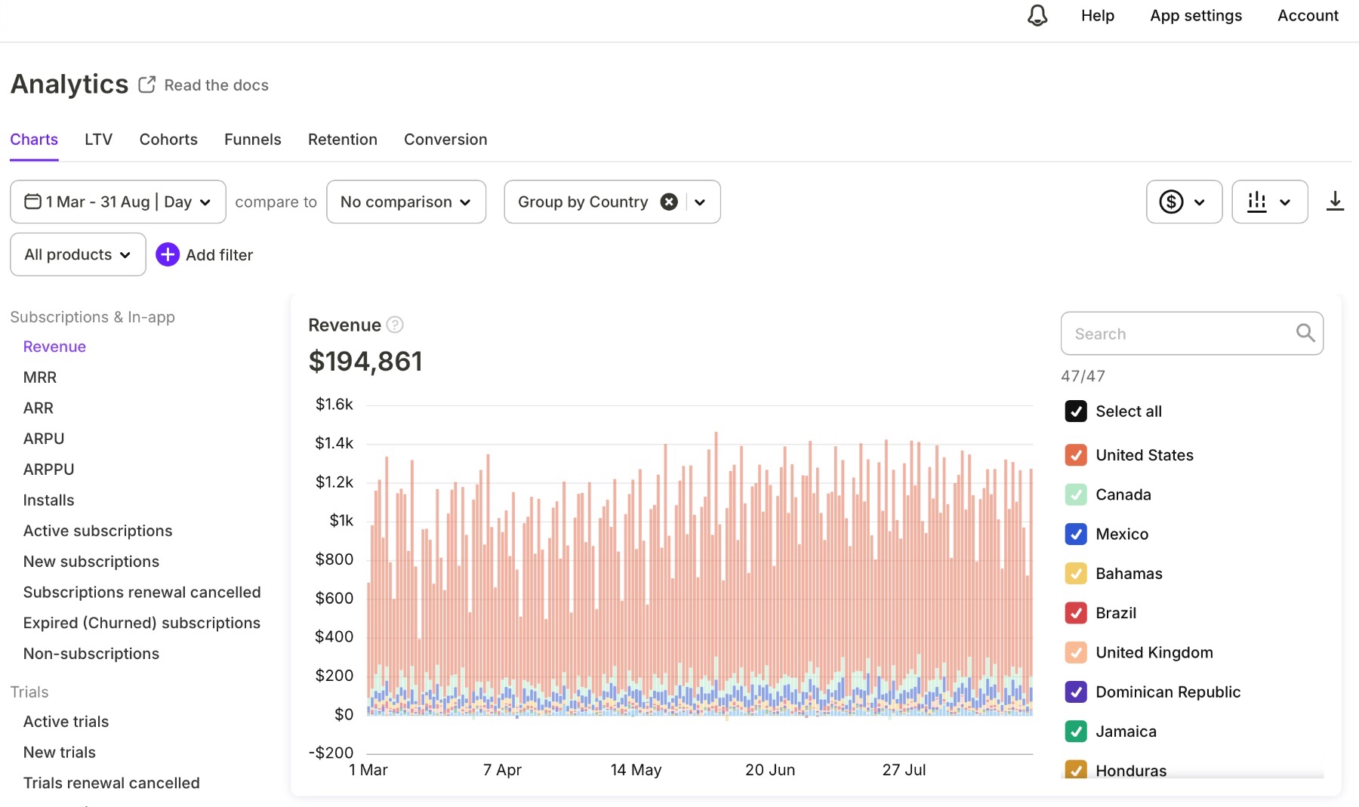
Task: Go to the Retention tab
Action: tap(343, 140)
